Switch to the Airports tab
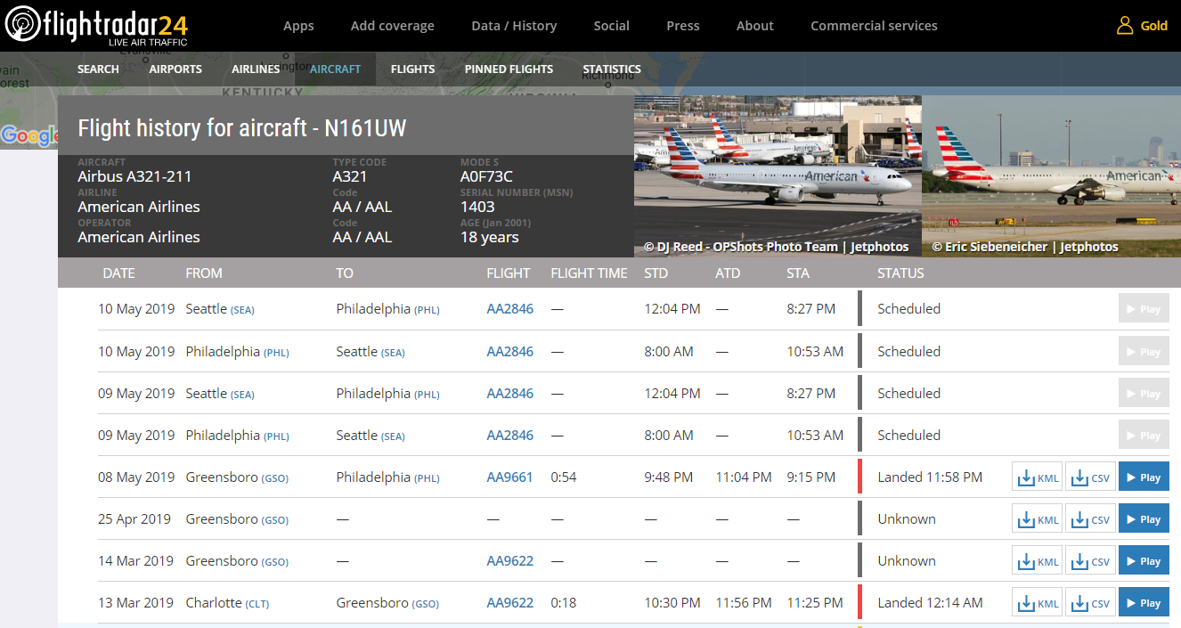 [x=175, y=69]
